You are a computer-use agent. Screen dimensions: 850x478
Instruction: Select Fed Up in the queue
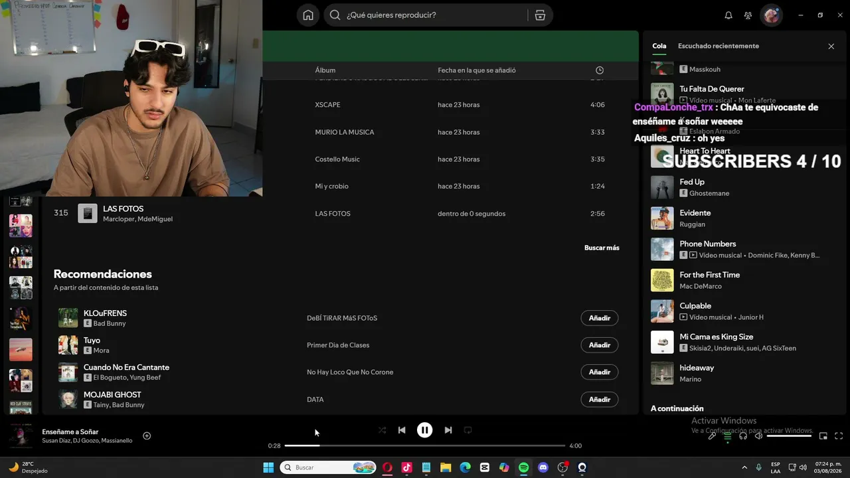click(x=742, y=187)
